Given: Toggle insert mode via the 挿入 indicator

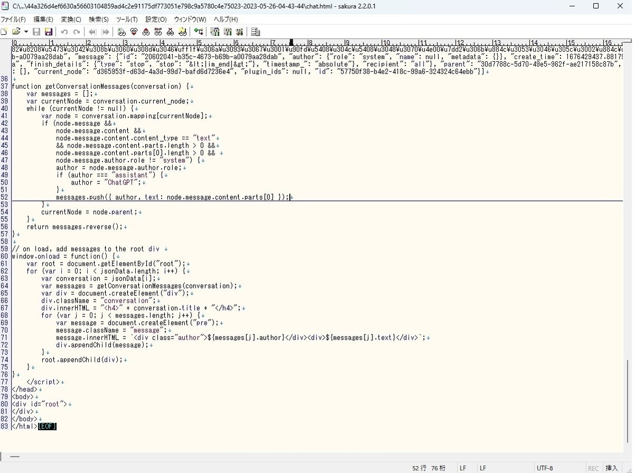Looking at the screenshot, I should pos(612,468).
